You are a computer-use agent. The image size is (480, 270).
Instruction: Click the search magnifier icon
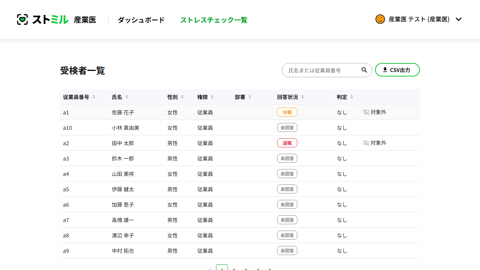[364, 70]
